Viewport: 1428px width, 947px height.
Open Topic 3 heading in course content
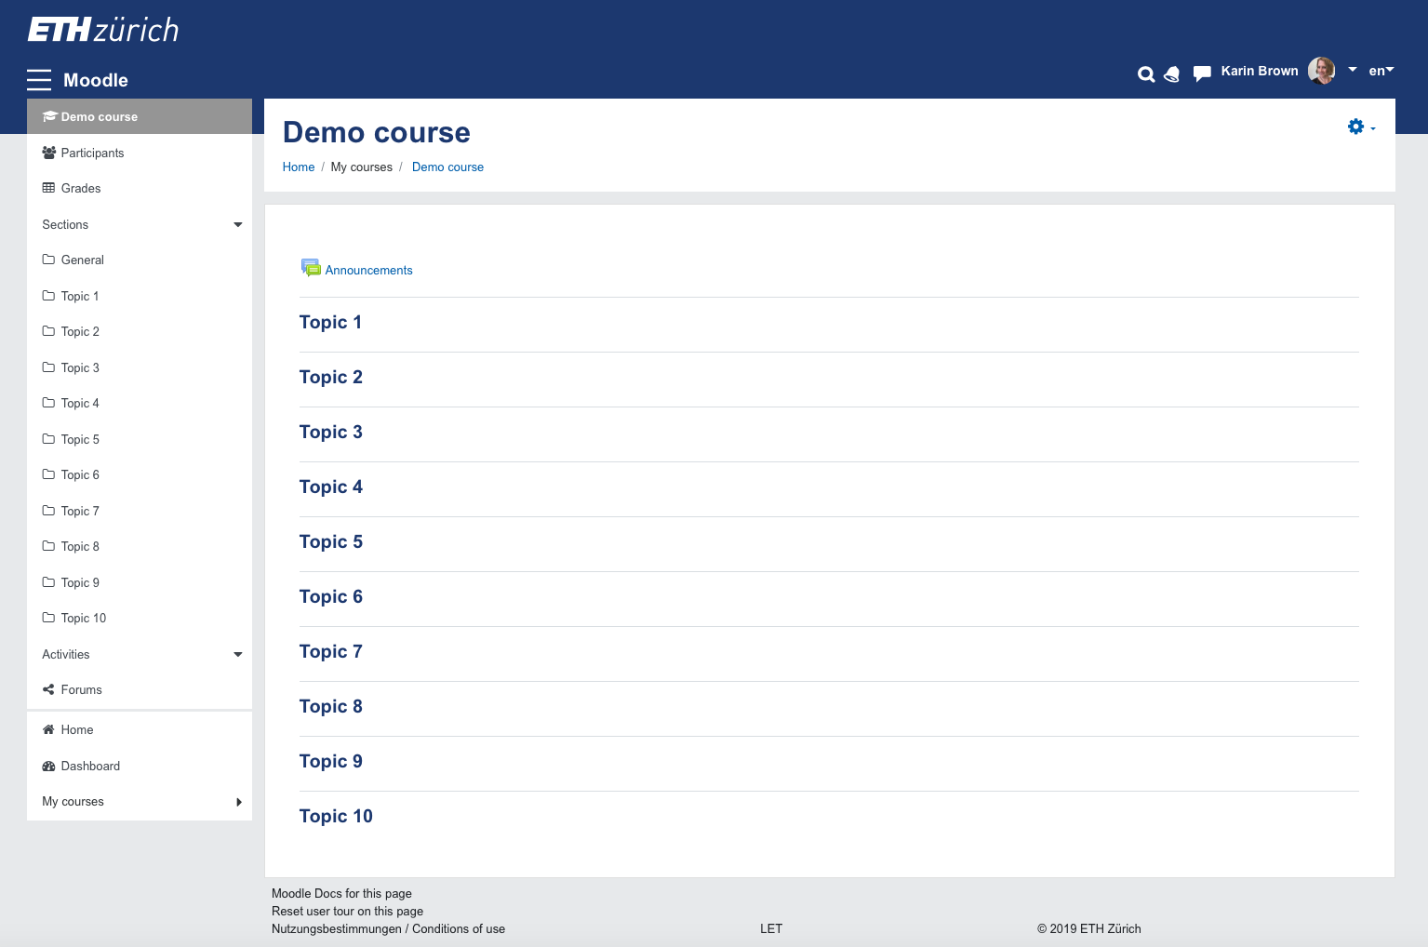pos(331,433)
